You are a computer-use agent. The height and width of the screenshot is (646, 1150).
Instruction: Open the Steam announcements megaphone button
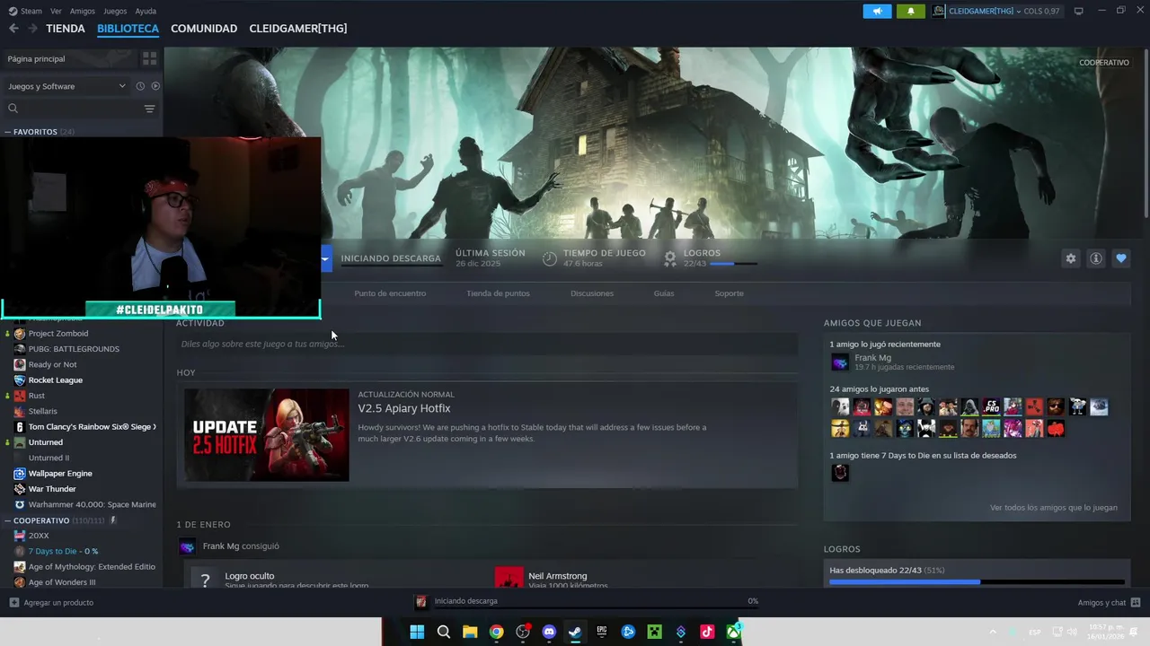877,11
